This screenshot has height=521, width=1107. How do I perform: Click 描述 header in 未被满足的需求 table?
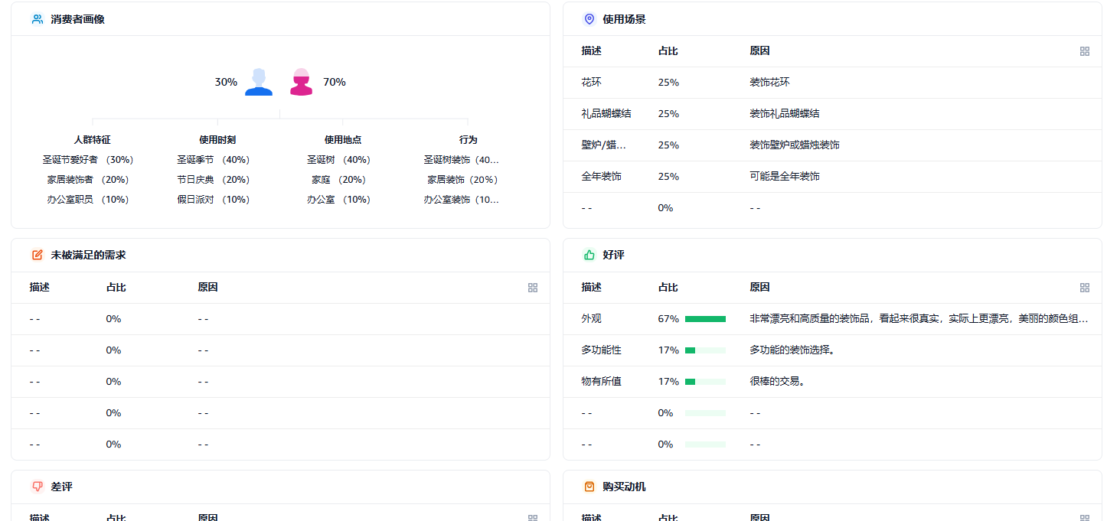(39, 288)
